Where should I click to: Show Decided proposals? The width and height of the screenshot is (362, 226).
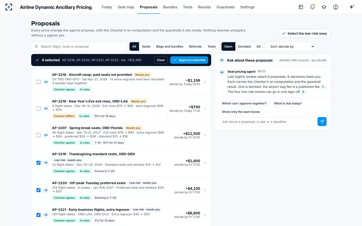pyautogui.click(x=244, y=46)
